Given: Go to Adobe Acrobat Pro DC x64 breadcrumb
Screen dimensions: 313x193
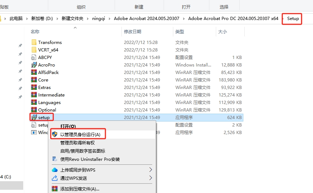Looking at the screenshot, I should pyautogui.click(x=233, y=19).
